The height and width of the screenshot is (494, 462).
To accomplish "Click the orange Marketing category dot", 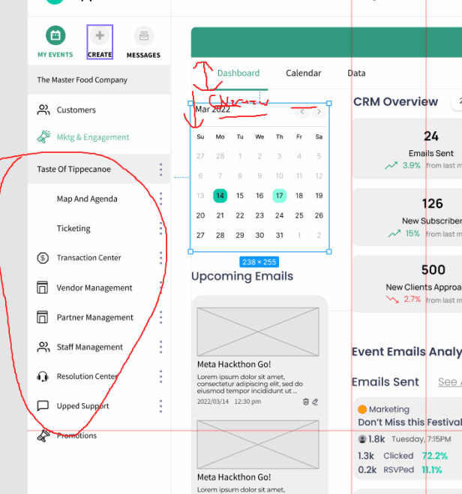I will point(362,409).
